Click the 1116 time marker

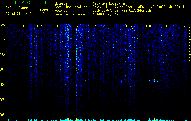click(x=111, y=26)
